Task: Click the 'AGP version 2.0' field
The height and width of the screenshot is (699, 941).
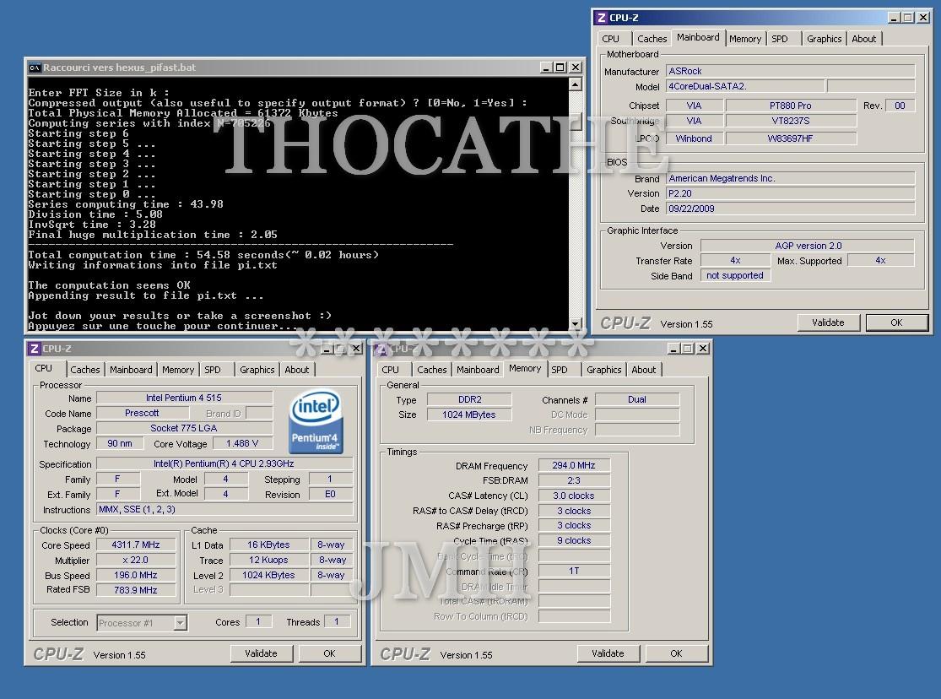Action: pos(808,246)
